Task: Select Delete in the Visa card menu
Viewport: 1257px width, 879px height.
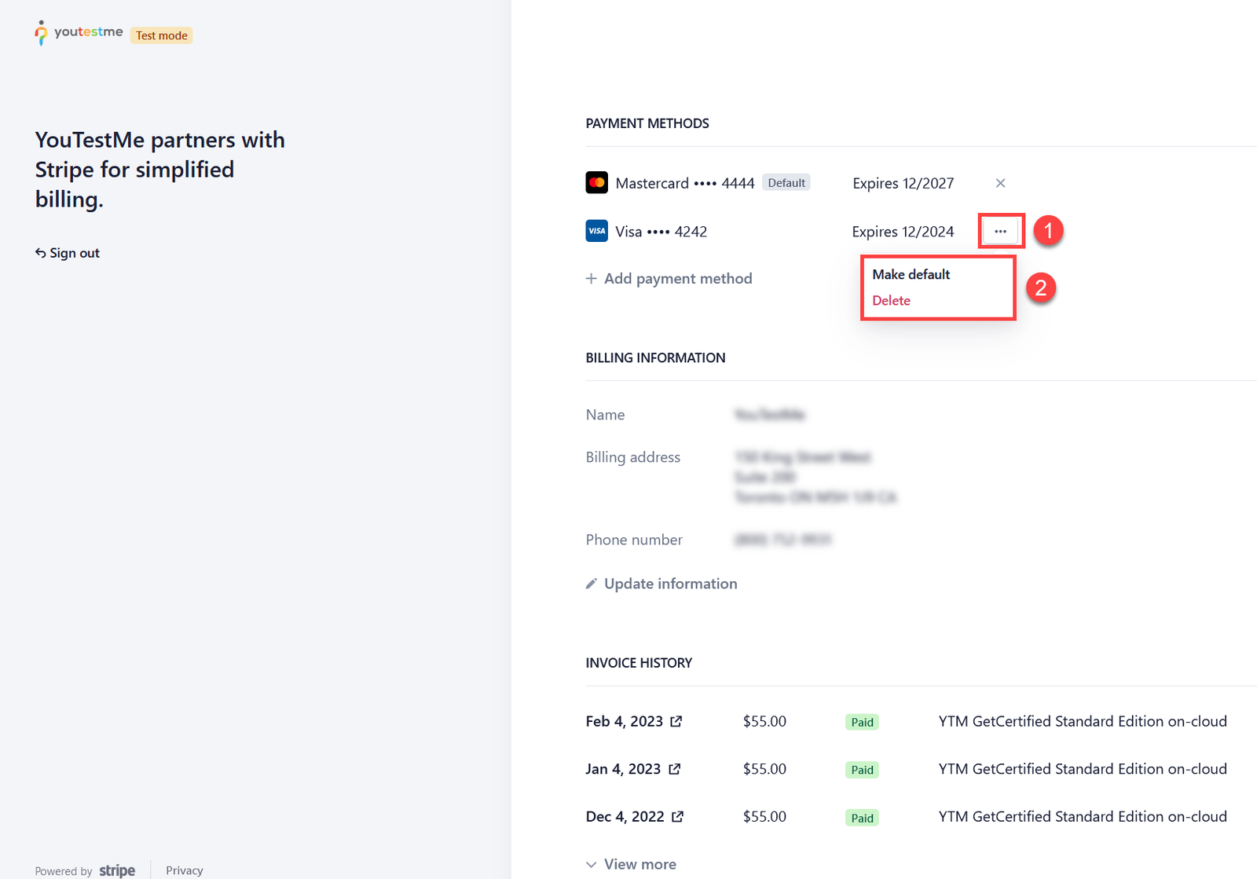Action: tap(891, 301)
